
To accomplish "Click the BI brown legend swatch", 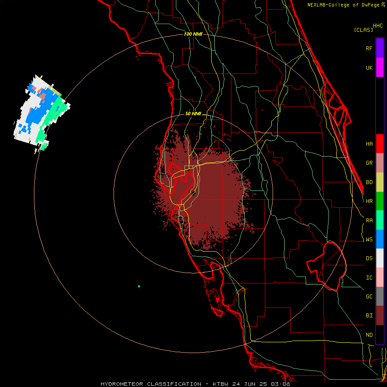I will click(x=380, y=316).
